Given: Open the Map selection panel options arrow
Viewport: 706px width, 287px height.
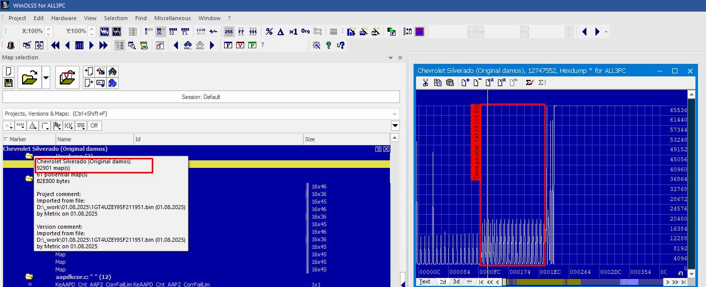Looking at the screenshot, I should (391, 58).
